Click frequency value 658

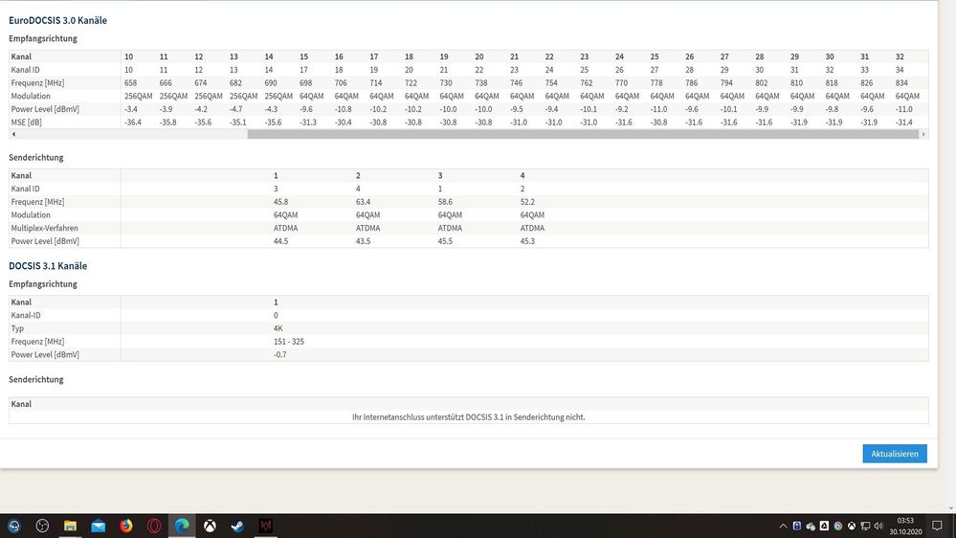click(130, 83)
